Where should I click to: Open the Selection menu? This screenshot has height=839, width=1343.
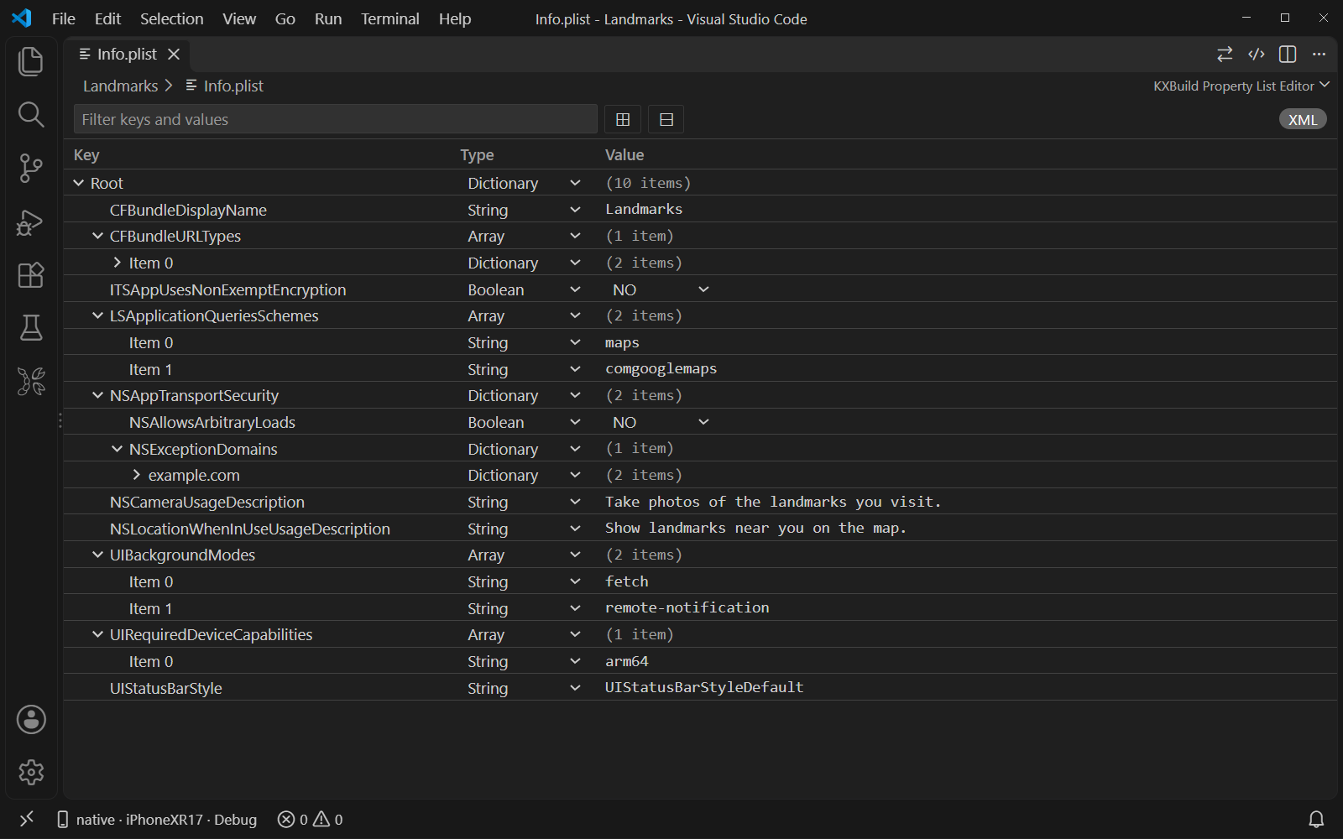point(172,18)
